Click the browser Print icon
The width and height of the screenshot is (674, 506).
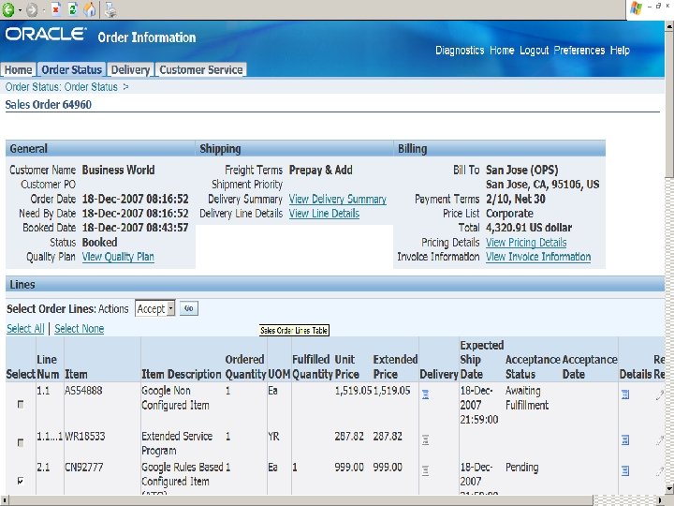[x=110, y=9]
